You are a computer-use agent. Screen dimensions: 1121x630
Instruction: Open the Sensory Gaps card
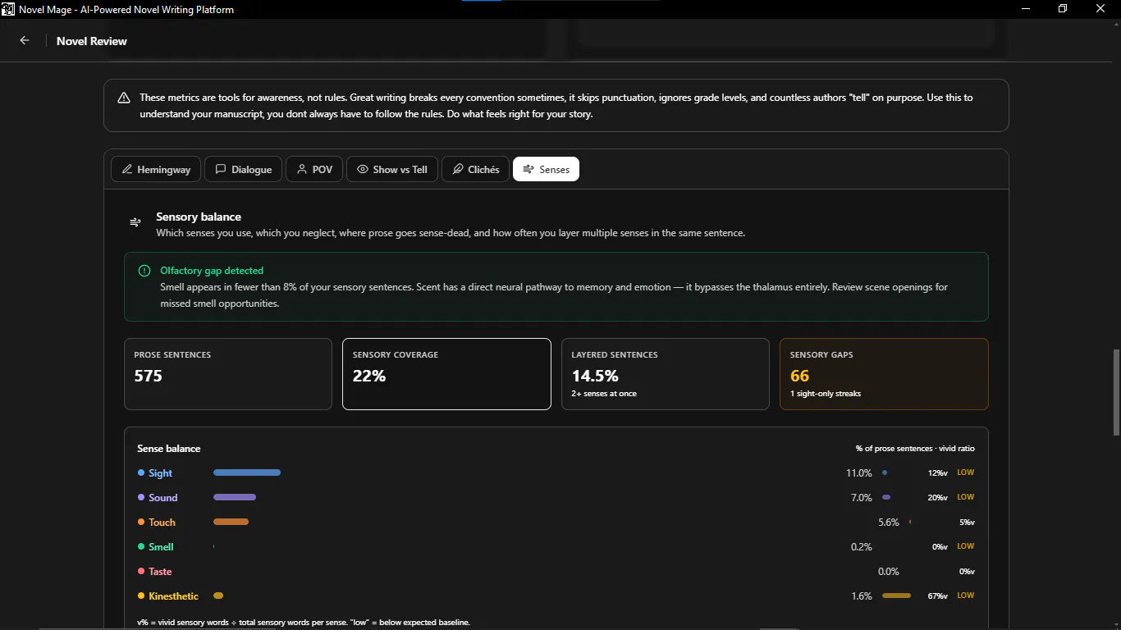pos(884,374)
